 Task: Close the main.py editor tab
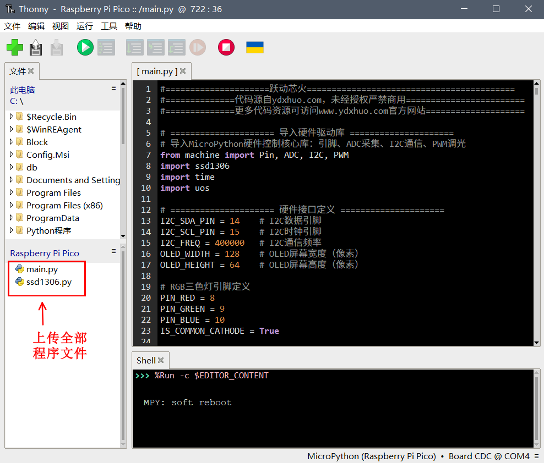tap(183, 71)
